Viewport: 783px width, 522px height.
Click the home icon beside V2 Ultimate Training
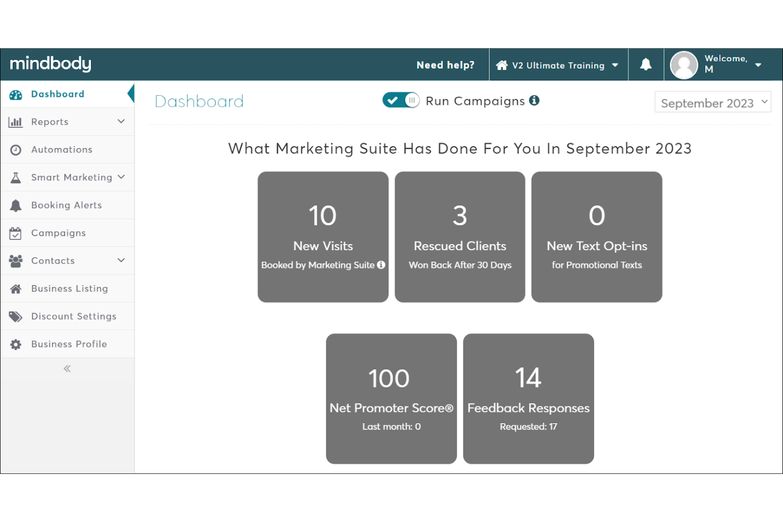pyautogui.click(x=502, y=65)
